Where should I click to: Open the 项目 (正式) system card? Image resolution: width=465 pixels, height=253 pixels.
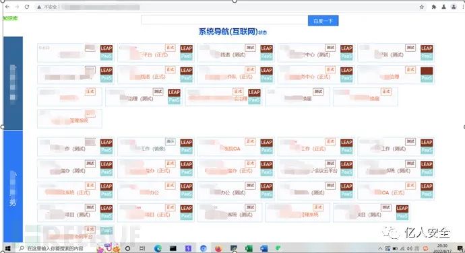click(156, 213)
